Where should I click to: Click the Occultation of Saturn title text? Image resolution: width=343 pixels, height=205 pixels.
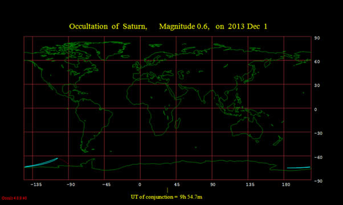(108, 26)
